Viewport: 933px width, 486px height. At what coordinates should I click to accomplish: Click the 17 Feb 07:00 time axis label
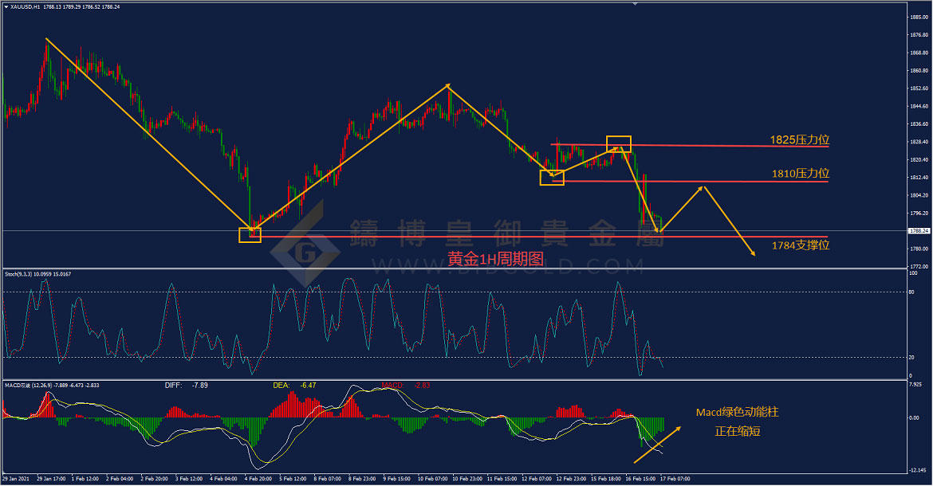pyautogui.click(x=675, y=478)
